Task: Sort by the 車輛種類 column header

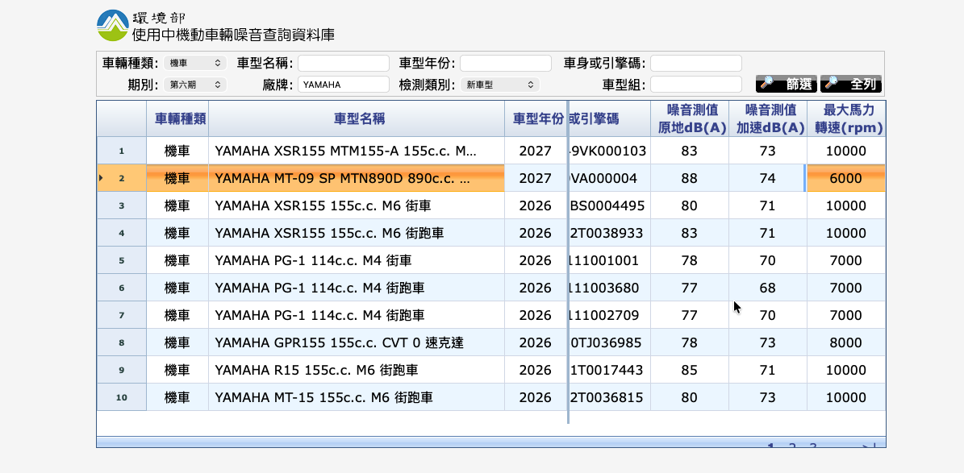Action: [x=177, y=118]
